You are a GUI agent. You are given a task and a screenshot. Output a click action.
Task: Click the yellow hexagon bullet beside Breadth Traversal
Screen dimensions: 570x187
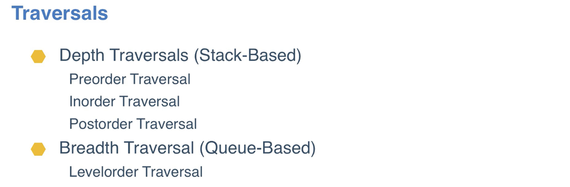pos(38,149)
